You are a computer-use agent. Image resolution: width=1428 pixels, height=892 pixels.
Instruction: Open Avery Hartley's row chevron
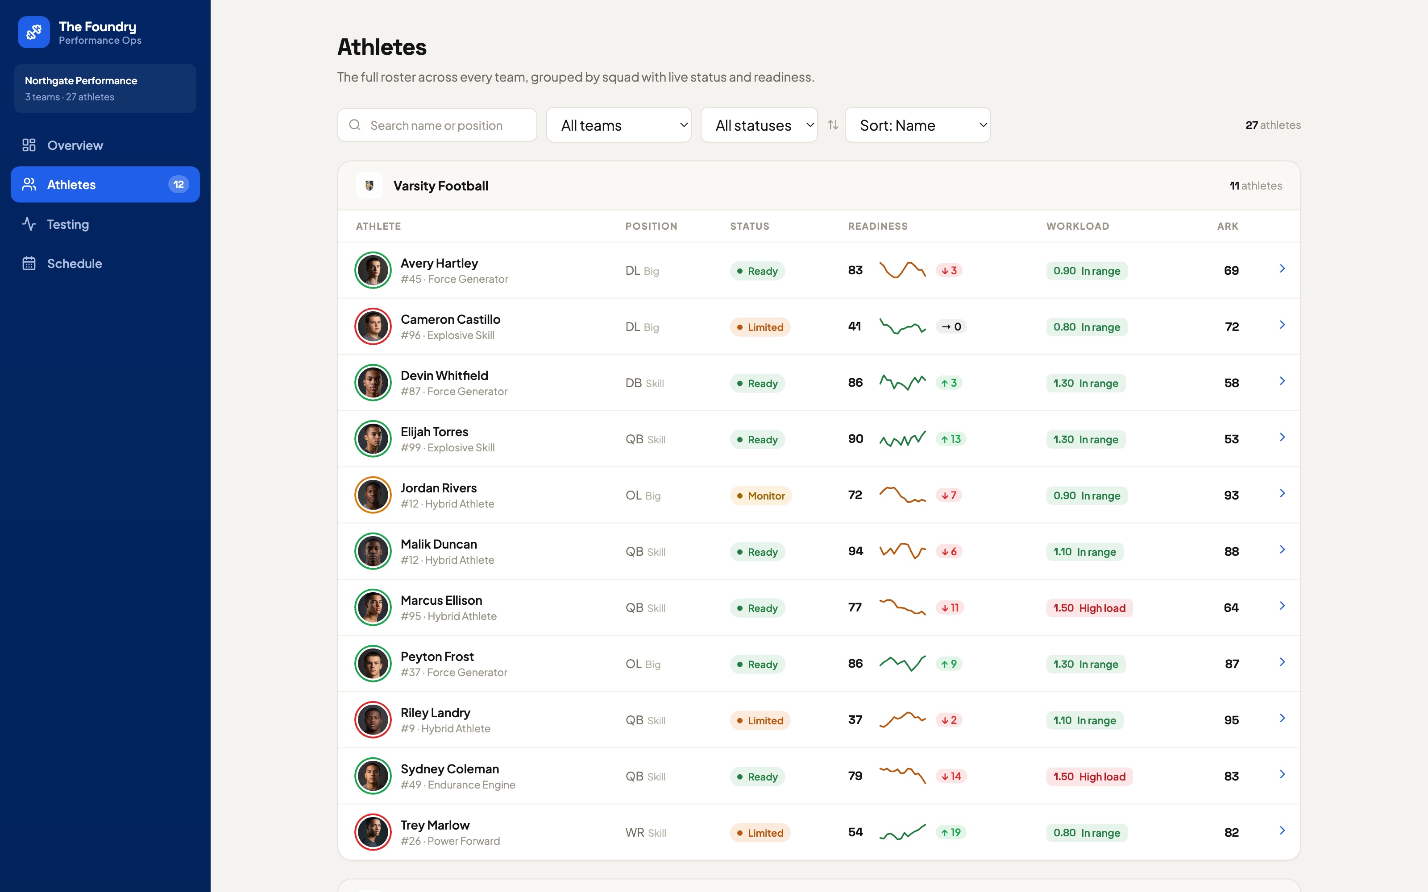pyautogui.click(x=1282, y=269)
